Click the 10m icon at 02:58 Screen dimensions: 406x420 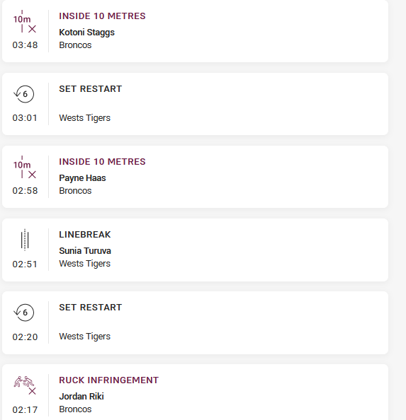click(25, 168)
